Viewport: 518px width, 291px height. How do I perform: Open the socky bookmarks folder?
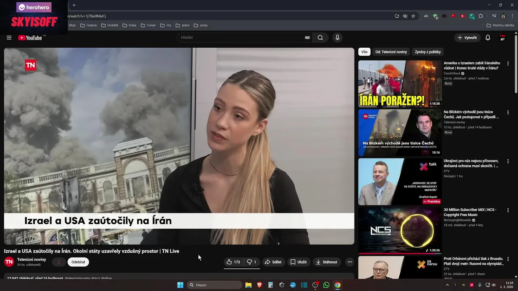201,25
